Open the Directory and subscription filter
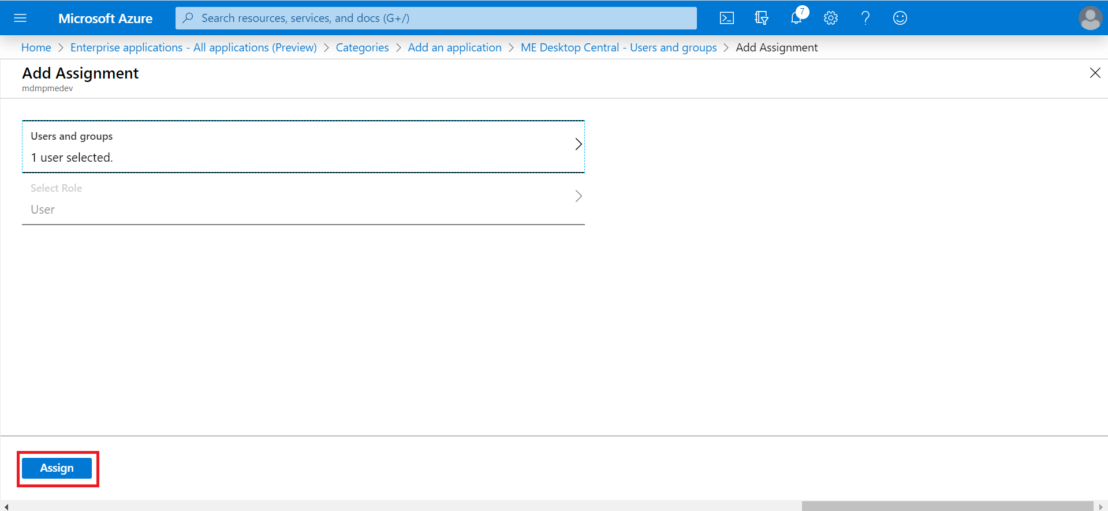Image resolution: width=1108 pixels, height=511 pixels. pyautogui.click(x=762, y=18)
